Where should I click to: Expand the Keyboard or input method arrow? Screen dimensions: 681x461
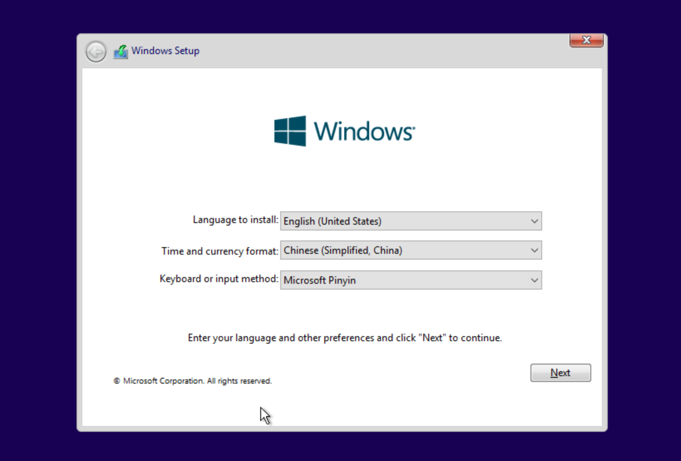point(534,280)
